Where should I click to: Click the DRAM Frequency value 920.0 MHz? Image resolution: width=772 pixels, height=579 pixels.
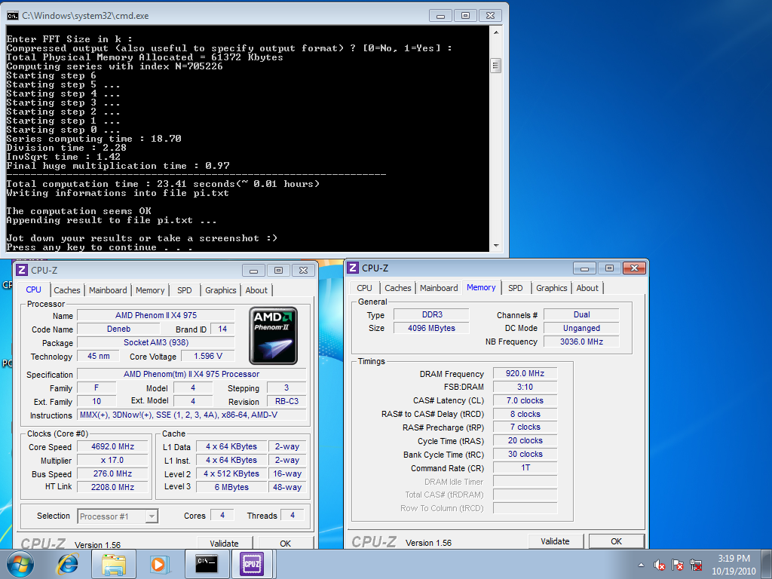click(x=525, y=373)
